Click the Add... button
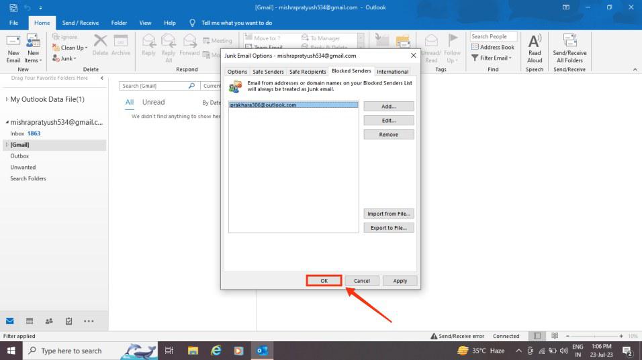This screenshot has height=360, width=642. coord(389,106)
